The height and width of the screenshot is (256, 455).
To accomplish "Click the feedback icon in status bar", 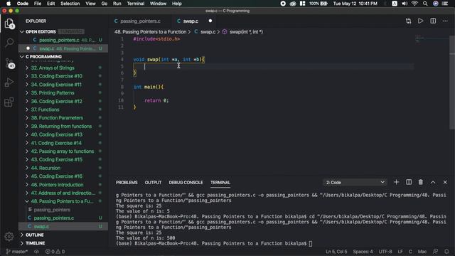I will click(x=435, y=252).
